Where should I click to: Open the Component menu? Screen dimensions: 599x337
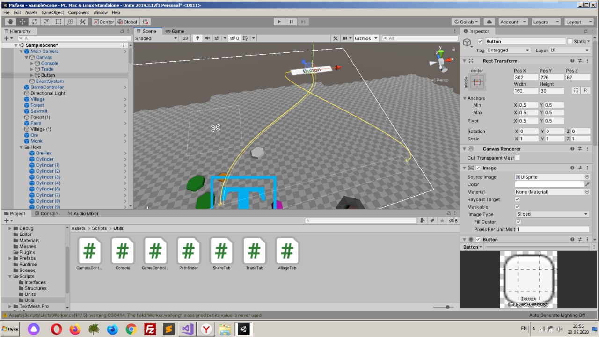79,12
